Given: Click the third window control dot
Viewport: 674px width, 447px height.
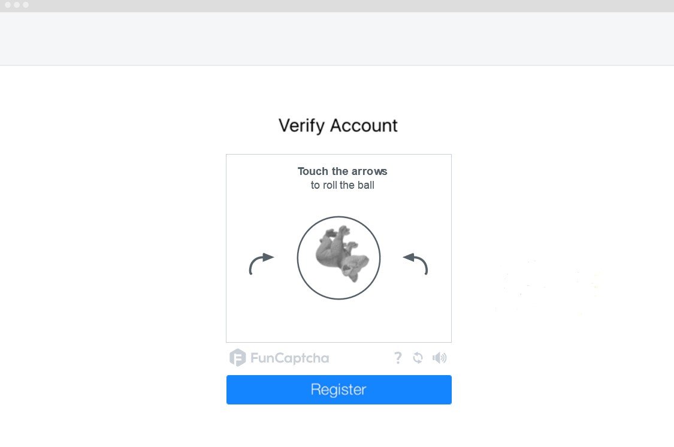Looking at the screenshot, I should tap(26, 5).
